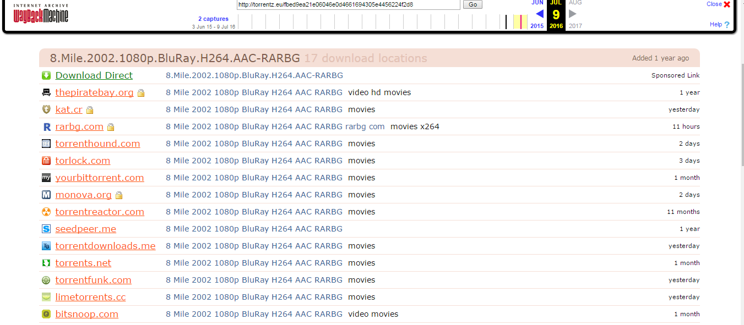The width and height of the screenshot is (744, 325).
Task: Click the '17 download locations' heading text
Action: point(366,58)
